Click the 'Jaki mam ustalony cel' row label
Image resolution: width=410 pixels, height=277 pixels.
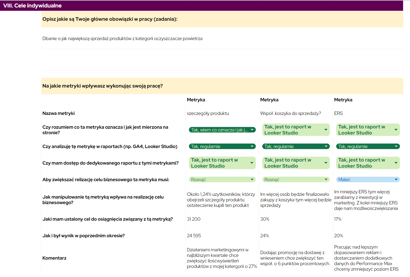108,219
